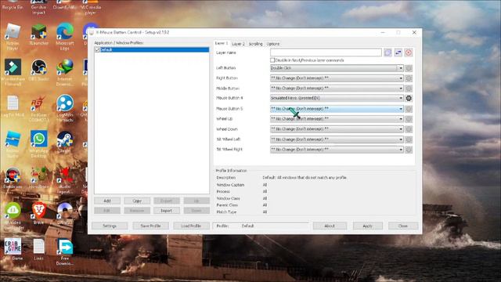Open TLauncher desktop shortcut
Image resolution: width=501 pixels, height=282 pixels.
[x=39, y=34]
